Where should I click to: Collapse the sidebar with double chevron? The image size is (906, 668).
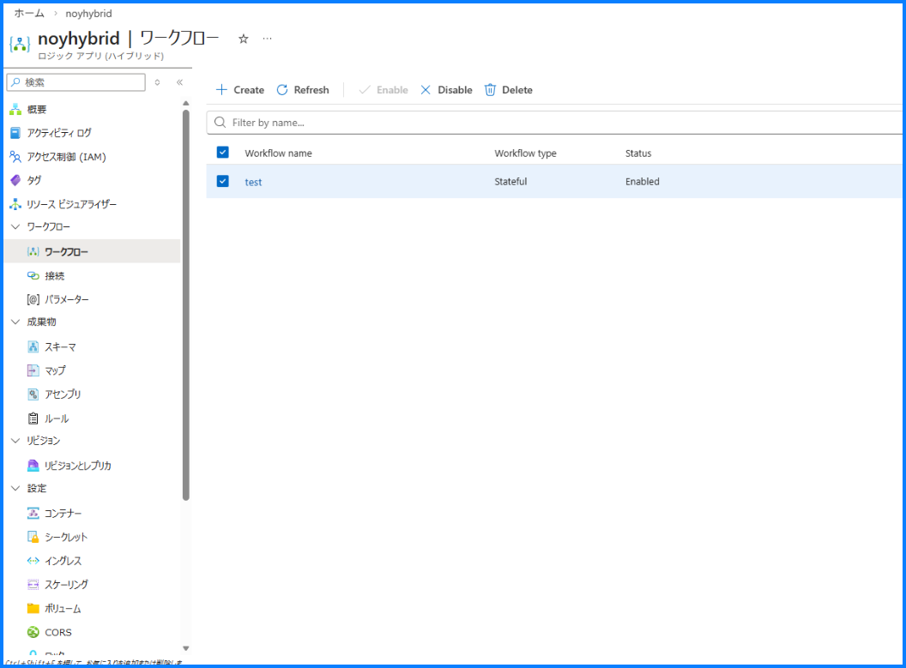tap(179, 82)
